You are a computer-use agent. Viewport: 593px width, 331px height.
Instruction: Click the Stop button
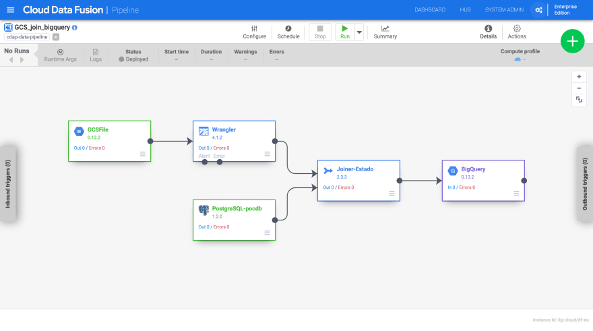click(320, 32)
